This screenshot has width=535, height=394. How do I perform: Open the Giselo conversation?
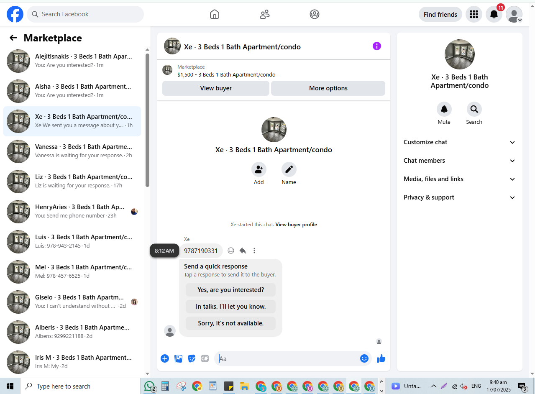click(72, 302)
